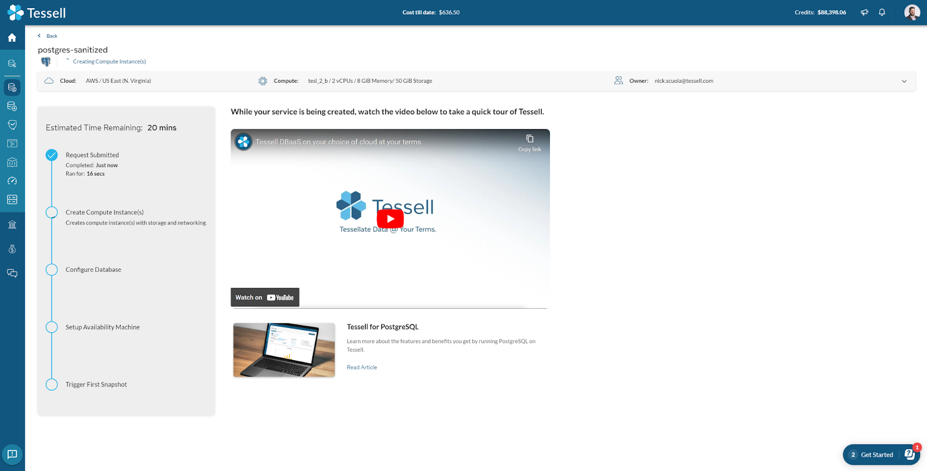
Task: Click the Get Started button
Action: [x=877, y=455]
